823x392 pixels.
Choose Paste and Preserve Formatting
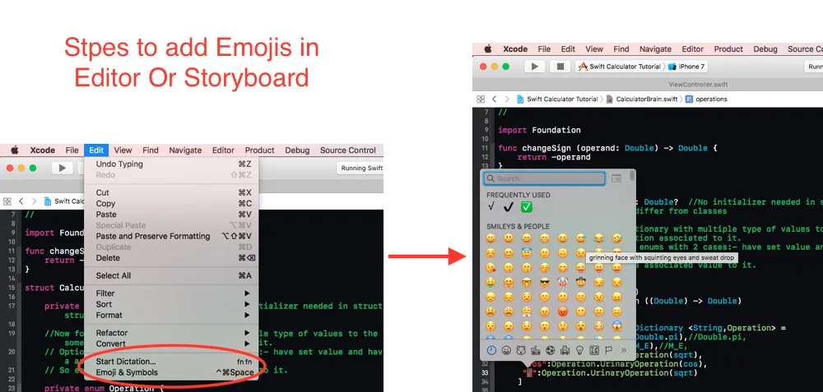point(171,237)
